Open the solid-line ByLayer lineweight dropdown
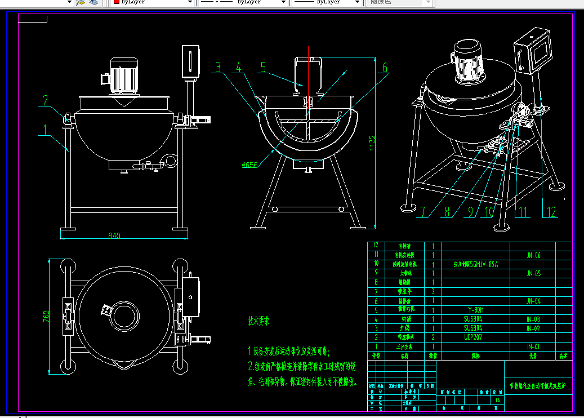This screenshot has width=584, height=418. pos(358,2)
